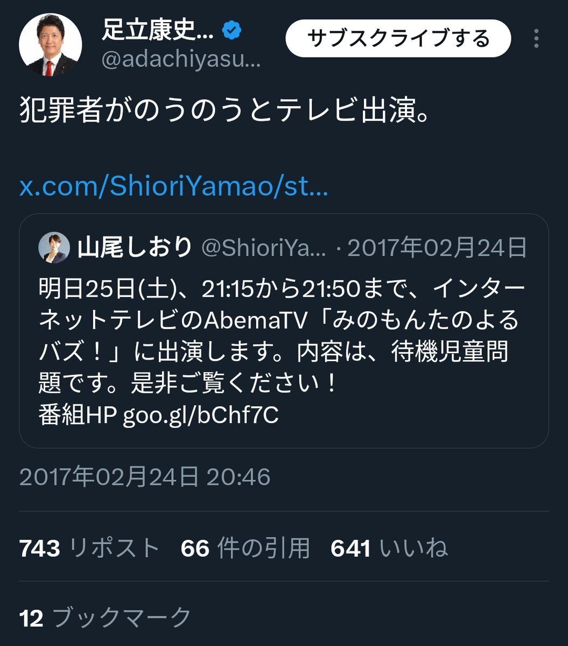Viewport: 568px width, 646px height.
Task: Click the サブスクライブする button
Action: click(x=398, y=38)
